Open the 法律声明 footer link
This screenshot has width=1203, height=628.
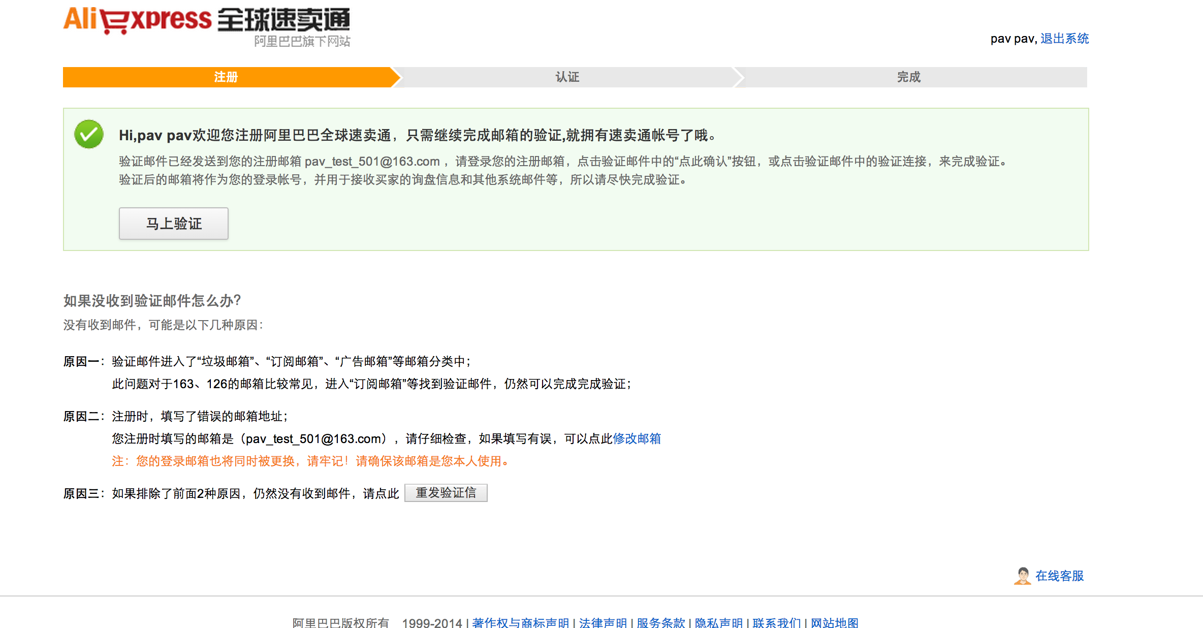pos(603,622)
